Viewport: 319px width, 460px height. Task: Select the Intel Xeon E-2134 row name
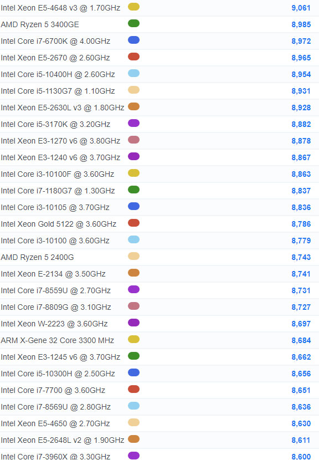tap(53, 274)
